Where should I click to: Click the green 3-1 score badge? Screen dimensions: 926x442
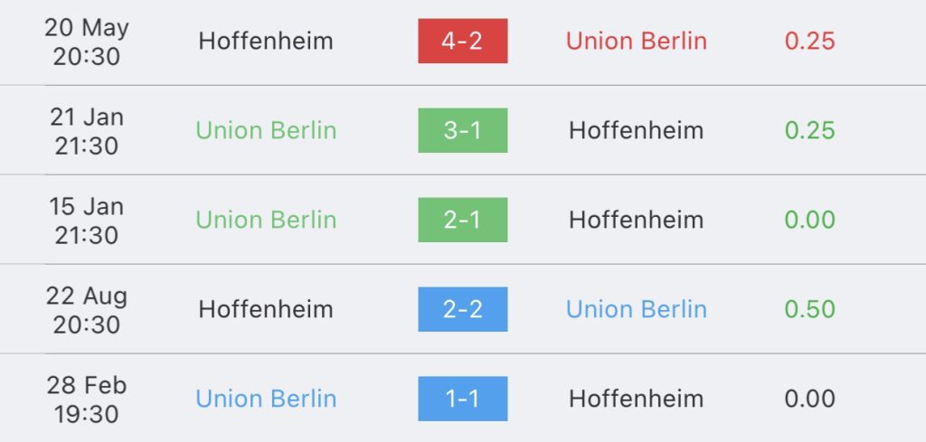462,130
